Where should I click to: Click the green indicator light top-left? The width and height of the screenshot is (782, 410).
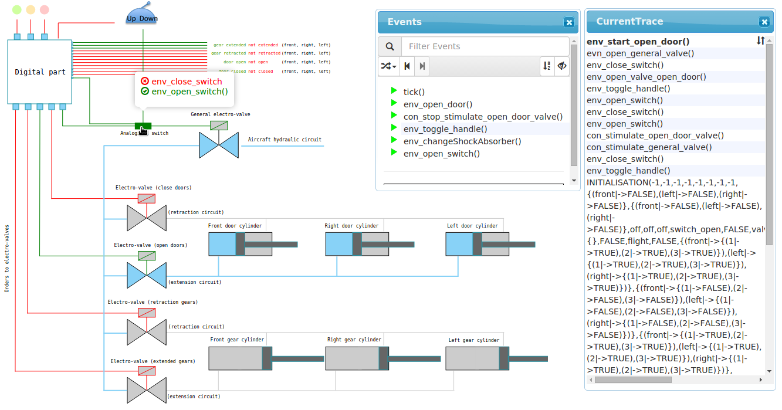17,10
